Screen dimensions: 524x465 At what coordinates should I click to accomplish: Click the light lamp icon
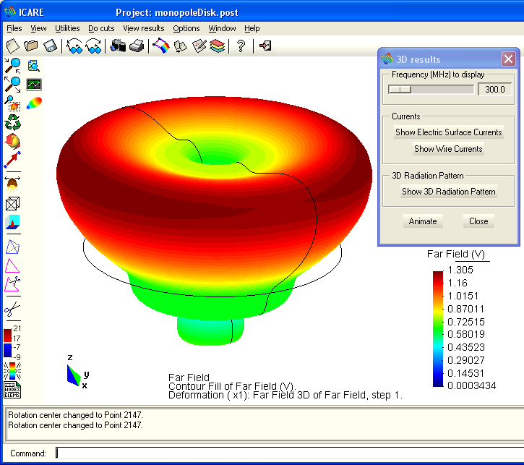pos(13,184)
